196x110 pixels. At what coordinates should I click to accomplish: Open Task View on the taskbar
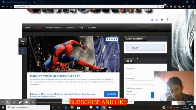pyautogui.click(x=59, y=107)
